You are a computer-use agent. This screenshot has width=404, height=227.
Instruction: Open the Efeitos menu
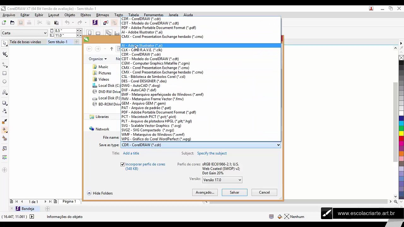(86, 15)
